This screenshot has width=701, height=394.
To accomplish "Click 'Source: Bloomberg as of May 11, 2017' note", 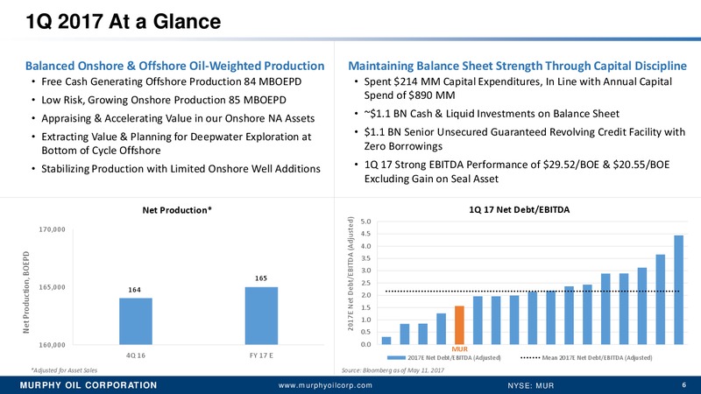I will (393, 370).
